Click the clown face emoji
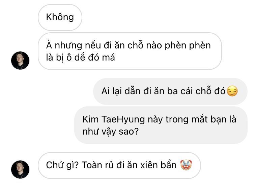Image resolution: width=253 pixels, height=183 pixels. coord(186,165)
